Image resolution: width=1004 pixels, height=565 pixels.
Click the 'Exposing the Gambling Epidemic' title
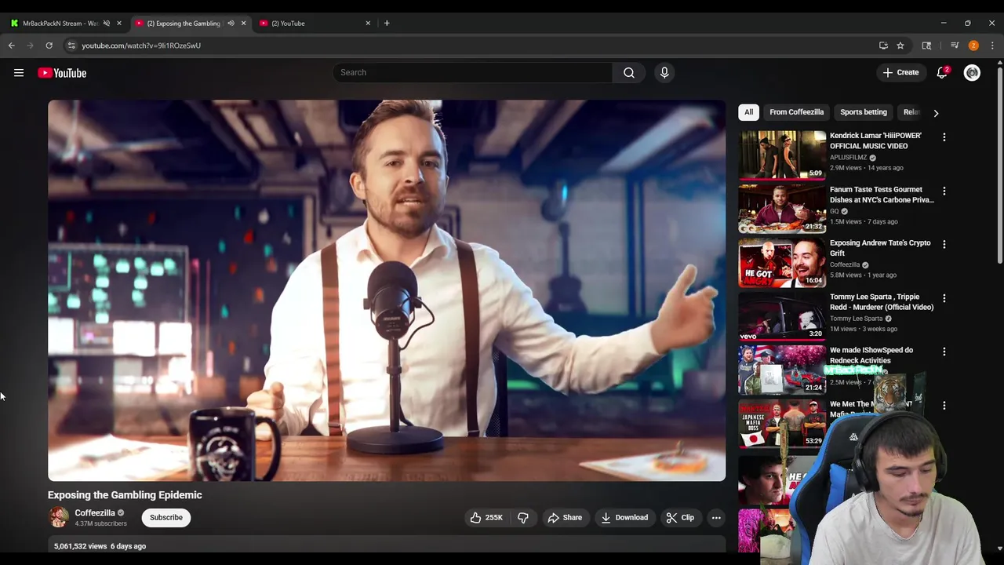tap(125, 495)
